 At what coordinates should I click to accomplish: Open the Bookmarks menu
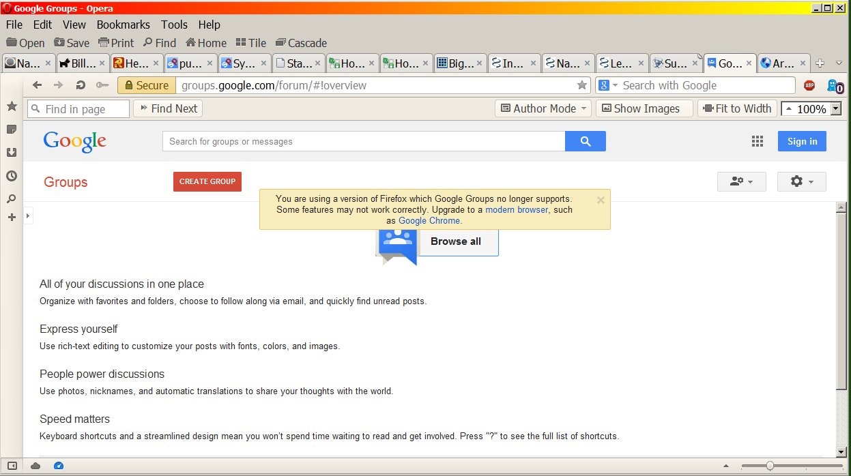123,25
